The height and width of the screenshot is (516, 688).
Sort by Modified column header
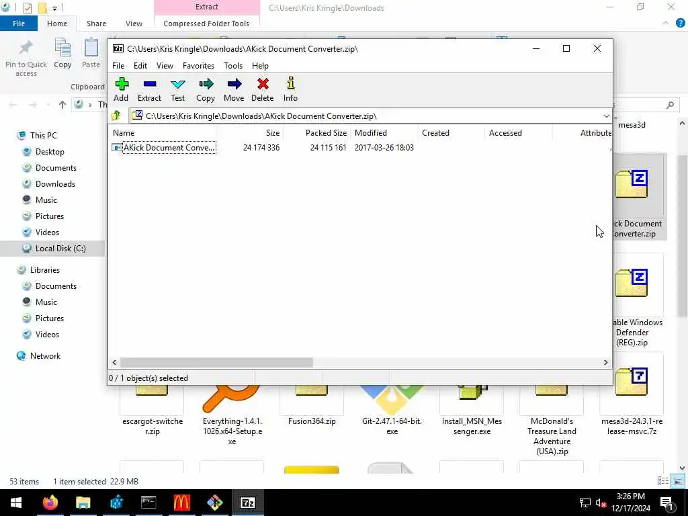(x=384, y=133)
